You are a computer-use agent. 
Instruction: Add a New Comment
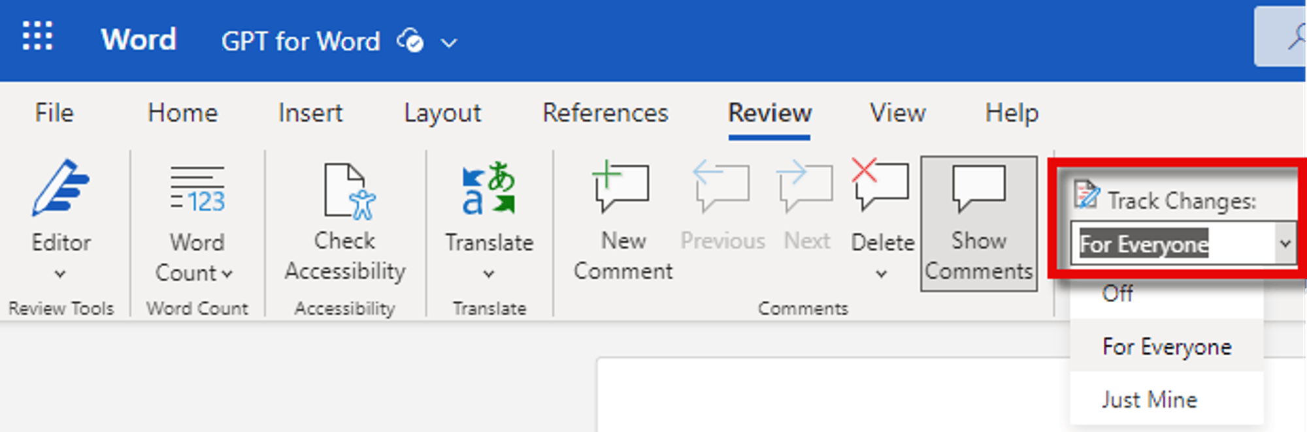click(x=623, y=222)
